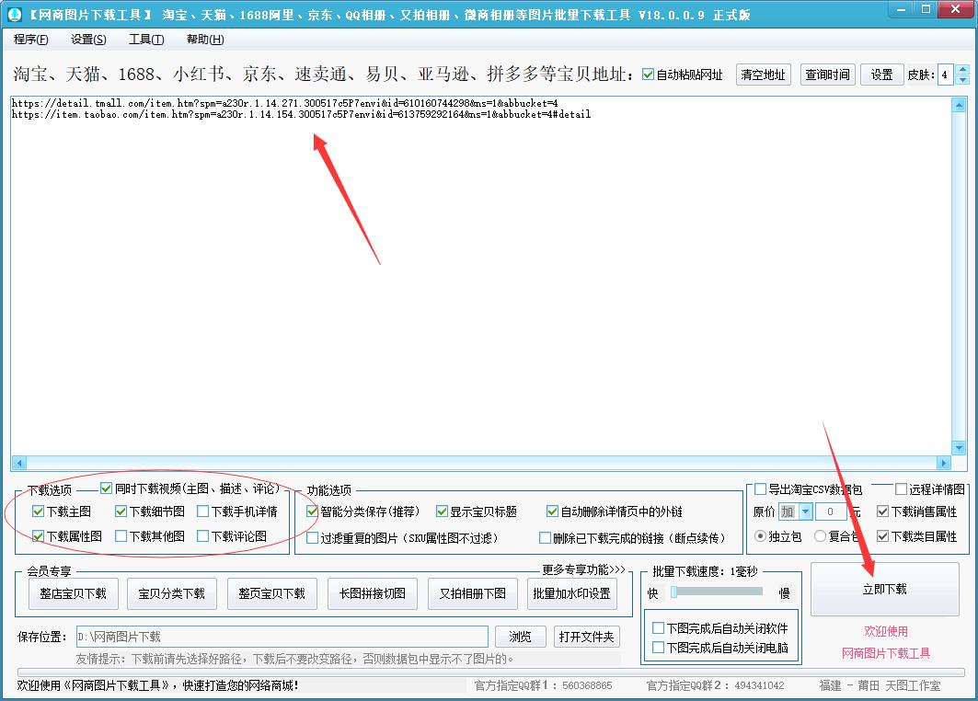Click the 批量加水印设置 button
978x701 pixels.
572,593
